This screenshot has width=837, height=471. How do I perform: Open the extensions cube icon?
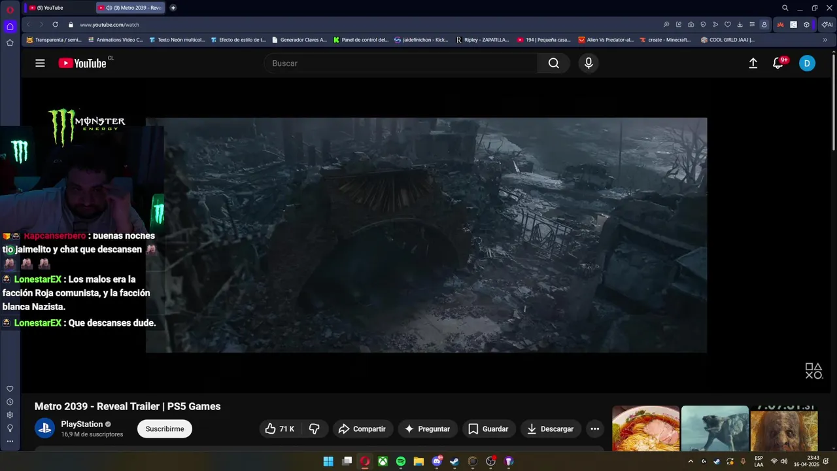(x=806, y=25)
